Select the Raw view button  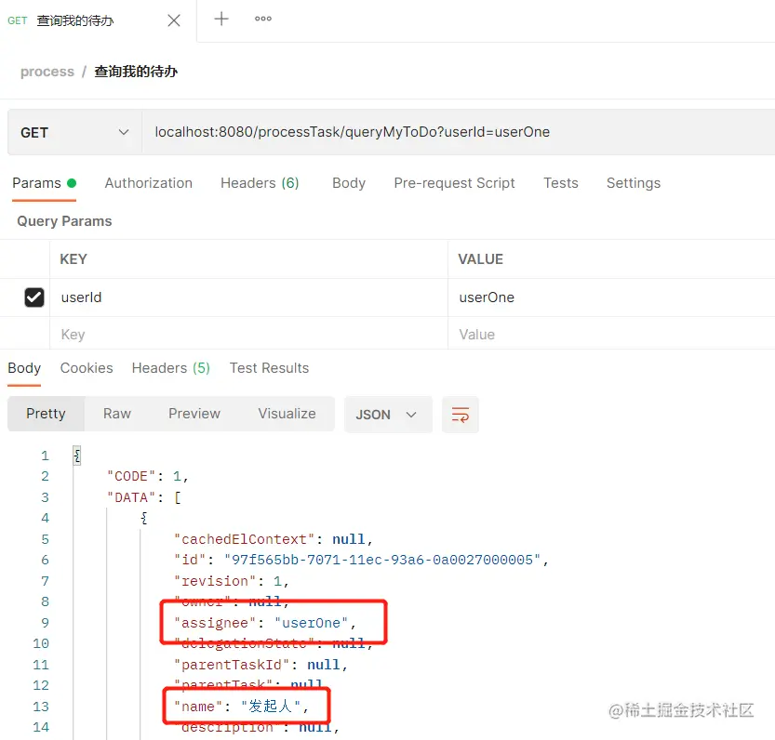tap(116, 414)
